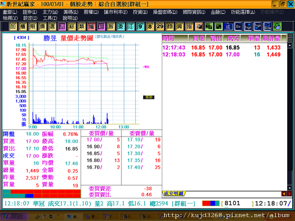
Task: Click the red-blue-teal color bar in status bar
Action: click(x=211, y=203)
